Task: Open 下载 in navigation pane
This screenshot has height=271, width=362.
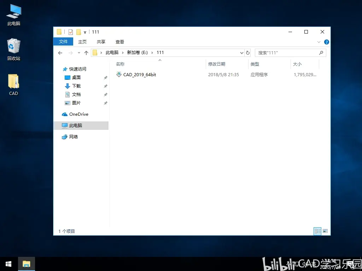Action: pos(76,86)
